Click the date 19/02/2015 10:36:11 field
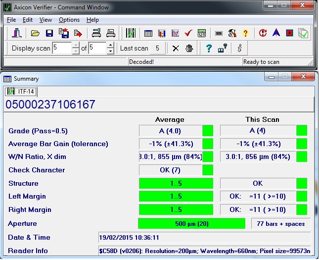Screen dimensions: 319x260 pos(204,237)
